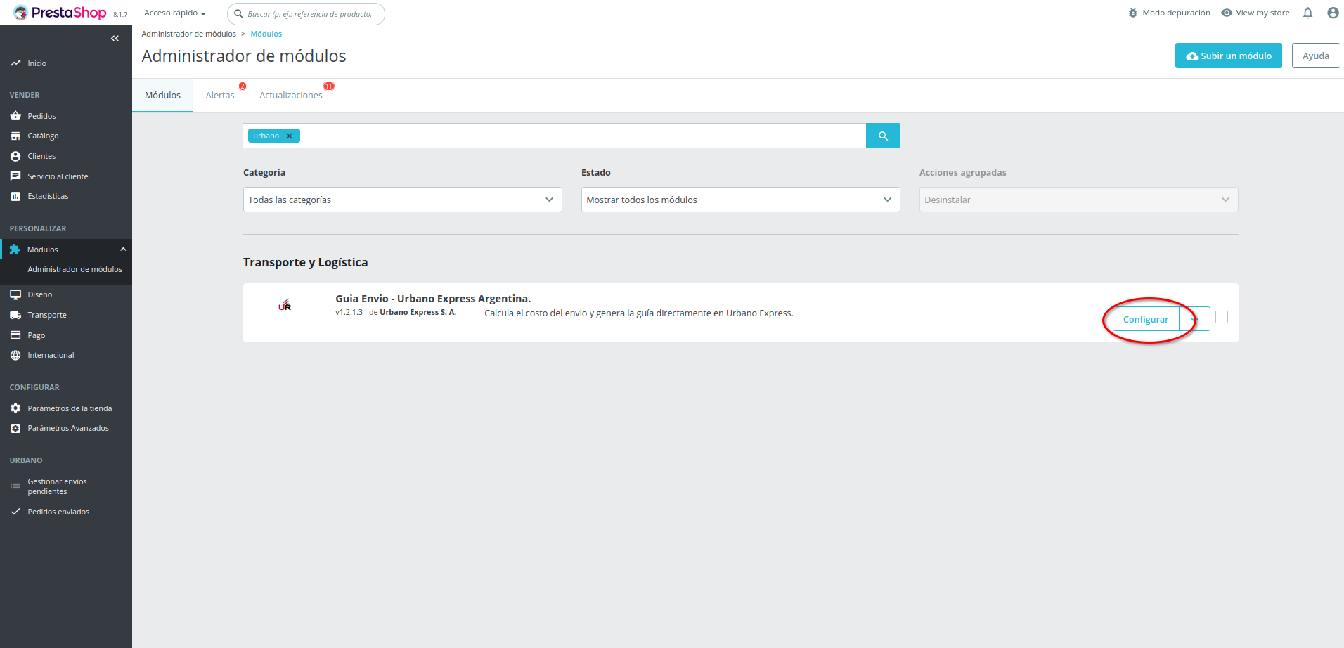Click the notifications bell icon
Screen dimensions: 1344x648
1307,13
